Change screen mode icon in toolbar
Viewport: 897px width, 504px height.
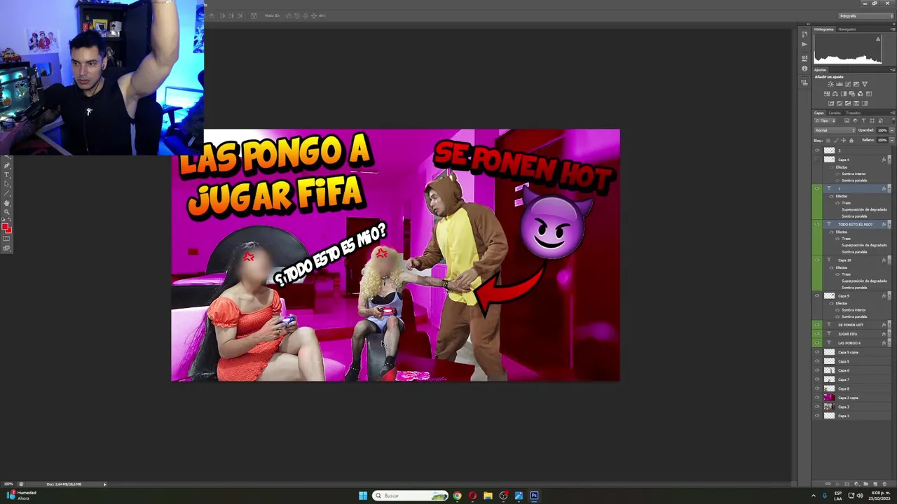6,248
